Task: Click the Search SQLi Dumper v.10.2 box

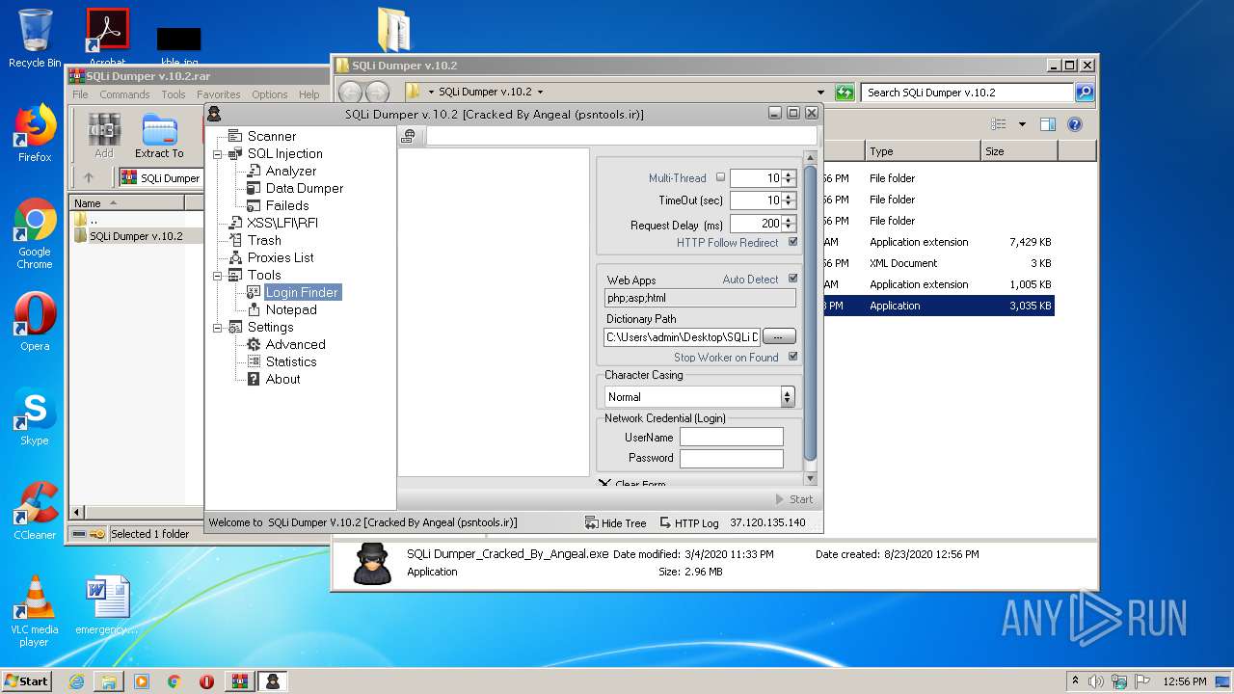Action: pyautogui.click(x=967, y=93)
